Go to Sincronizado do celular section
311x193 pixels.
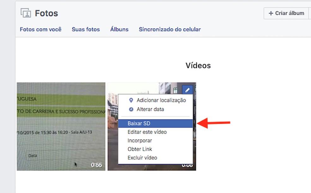pyautogui.click(x=169, y=29)
